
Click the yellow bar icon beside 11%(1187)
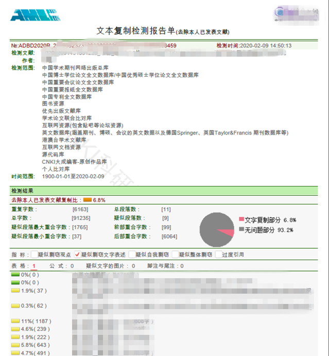point(15,321)
